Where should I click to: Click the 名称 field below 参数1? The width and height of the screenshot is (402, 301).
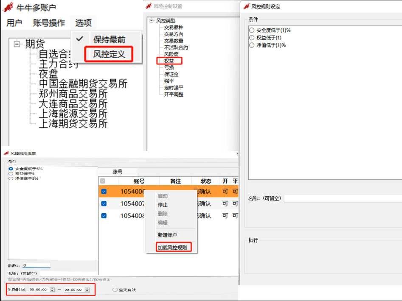pyautogui.click(x=69, y=273)
